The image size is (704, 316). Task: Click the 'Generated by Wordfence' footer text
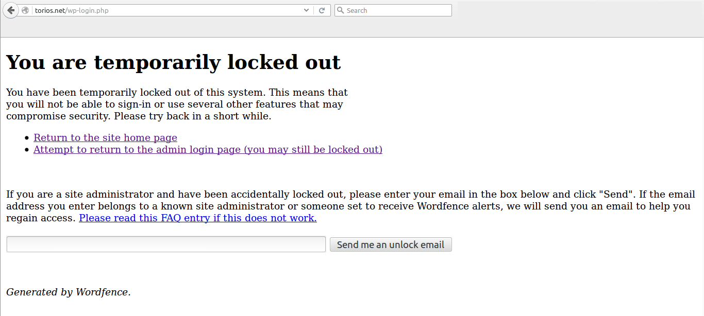click(x=68, y=292)
